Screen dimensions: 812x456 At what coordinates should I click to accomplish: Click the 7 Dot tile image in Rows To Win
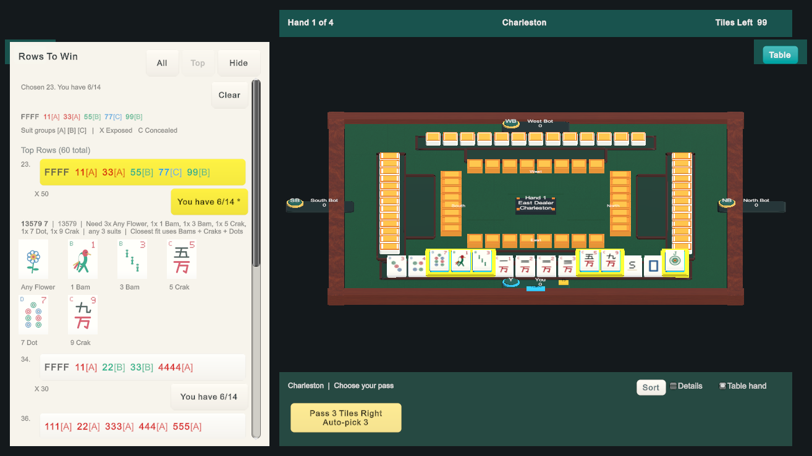(33, 315)
